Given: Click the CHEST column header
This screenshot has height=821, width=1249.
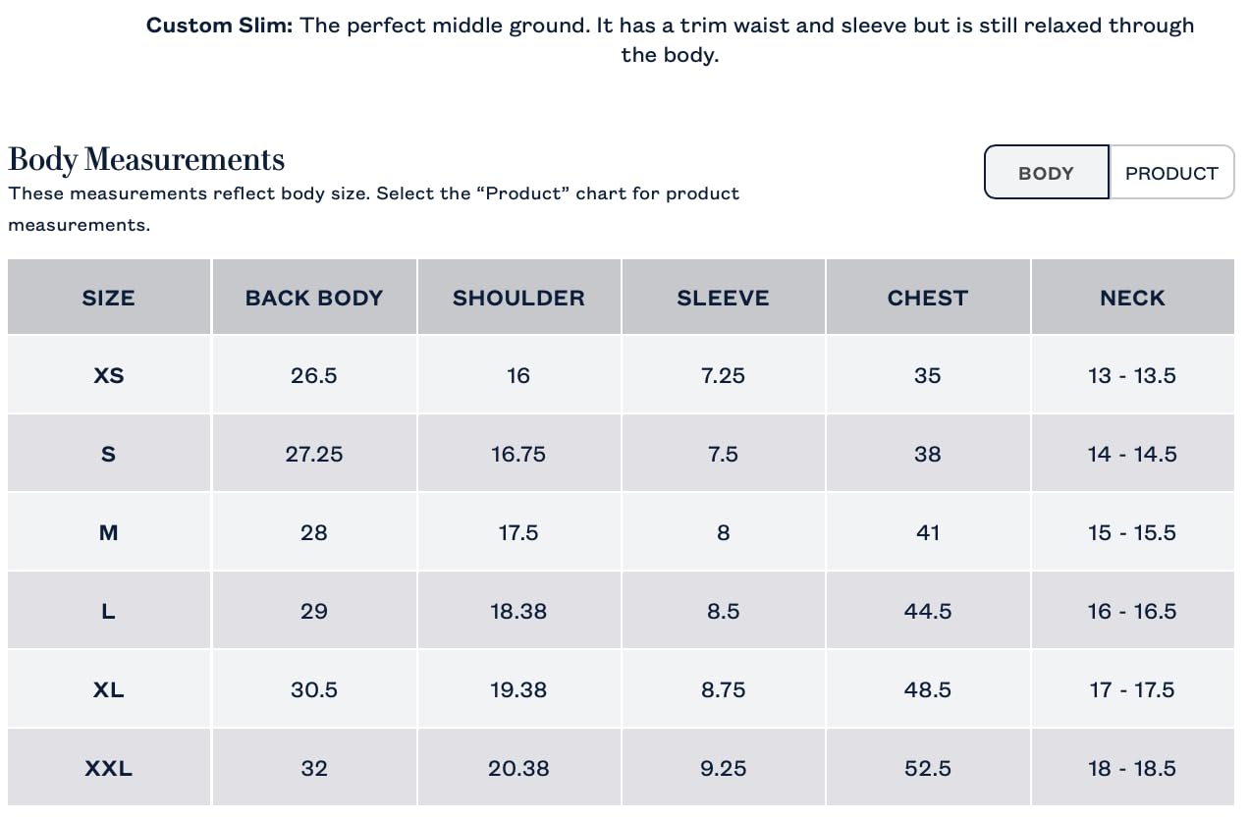Looking at the screenshot, I should click(x=927, y=298).
